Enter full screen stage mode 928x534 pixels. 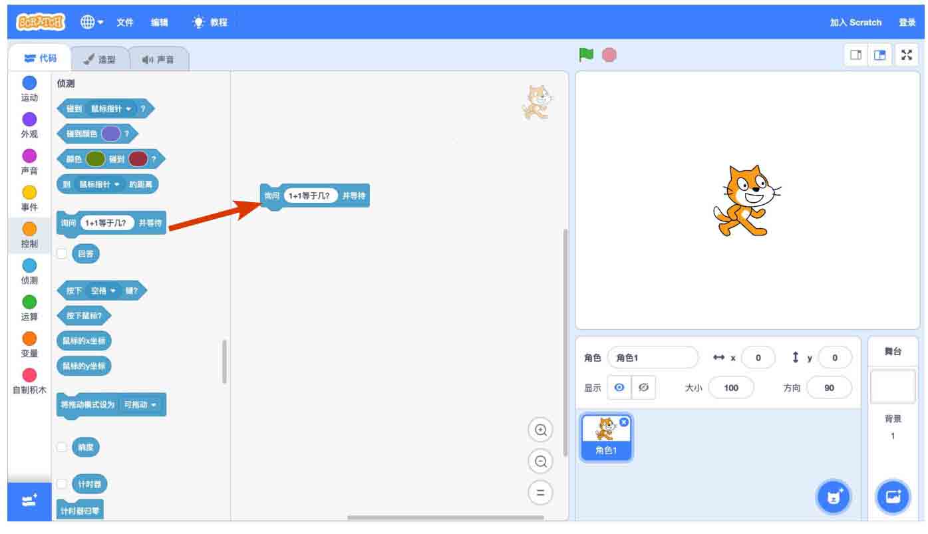(x=906, y=55)
